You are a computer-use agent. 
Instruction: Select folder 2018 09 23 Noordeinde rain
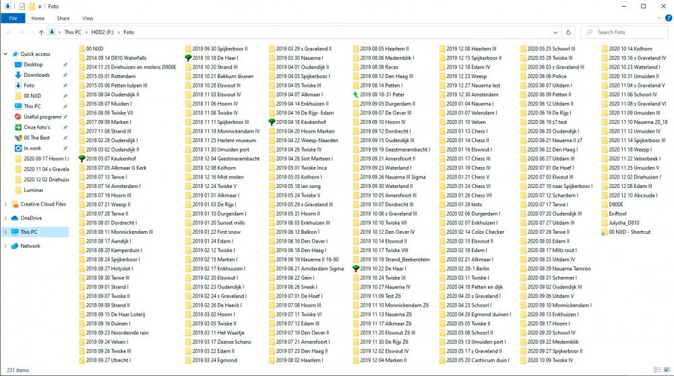[117, 333]
